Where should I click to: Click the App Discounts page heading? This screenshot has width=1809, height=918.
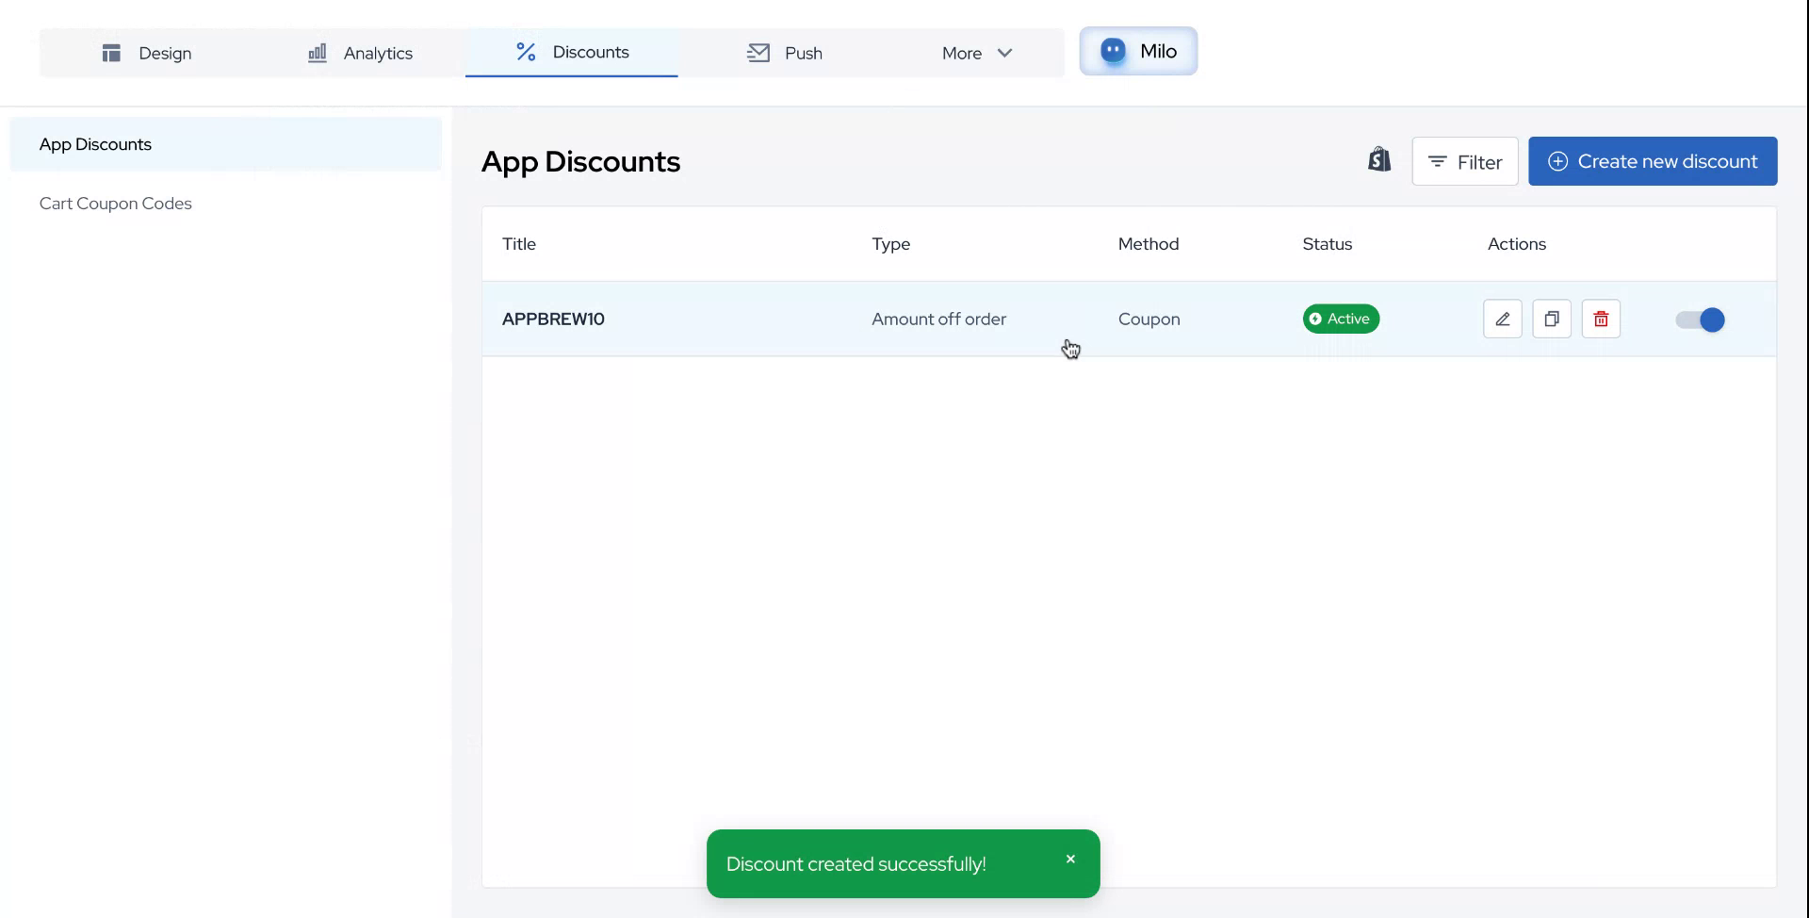pyautogui.click(x=580, y=162)
